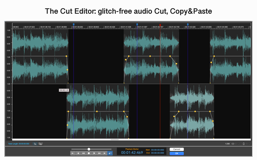The image size is (257, 160).
Task: Toggle the blue loop playback button
Action: pos(110,153)
